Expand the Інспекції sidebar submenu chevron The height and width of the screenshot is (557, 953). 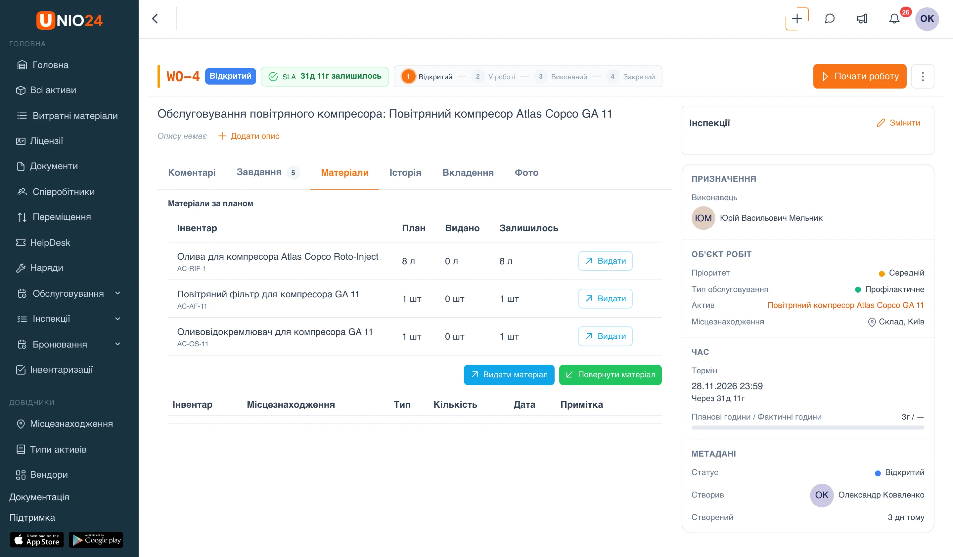117,319
